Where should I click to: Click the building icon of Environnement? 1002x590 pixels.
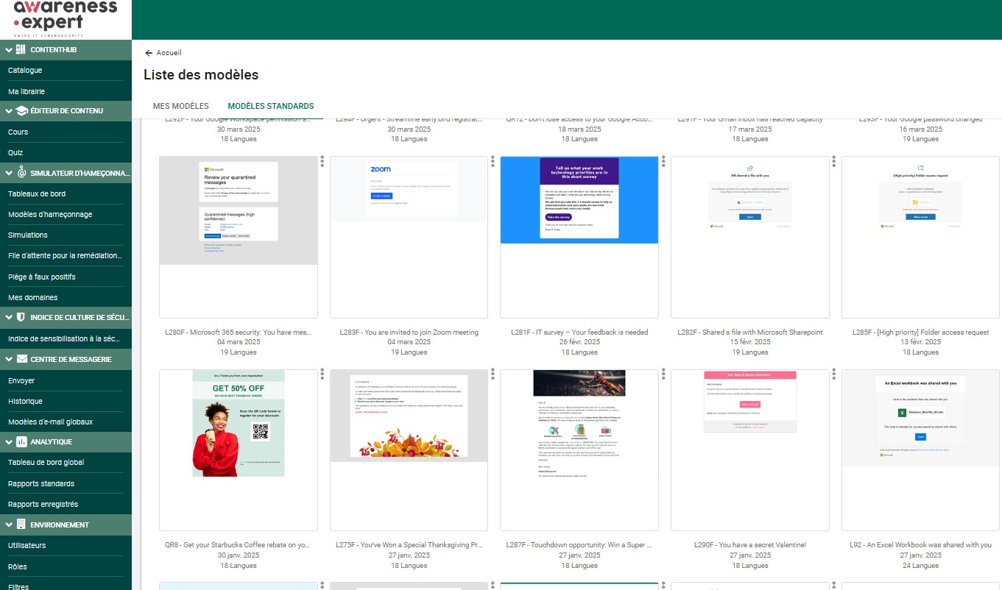pyautogui.click(x=21, y=525)
